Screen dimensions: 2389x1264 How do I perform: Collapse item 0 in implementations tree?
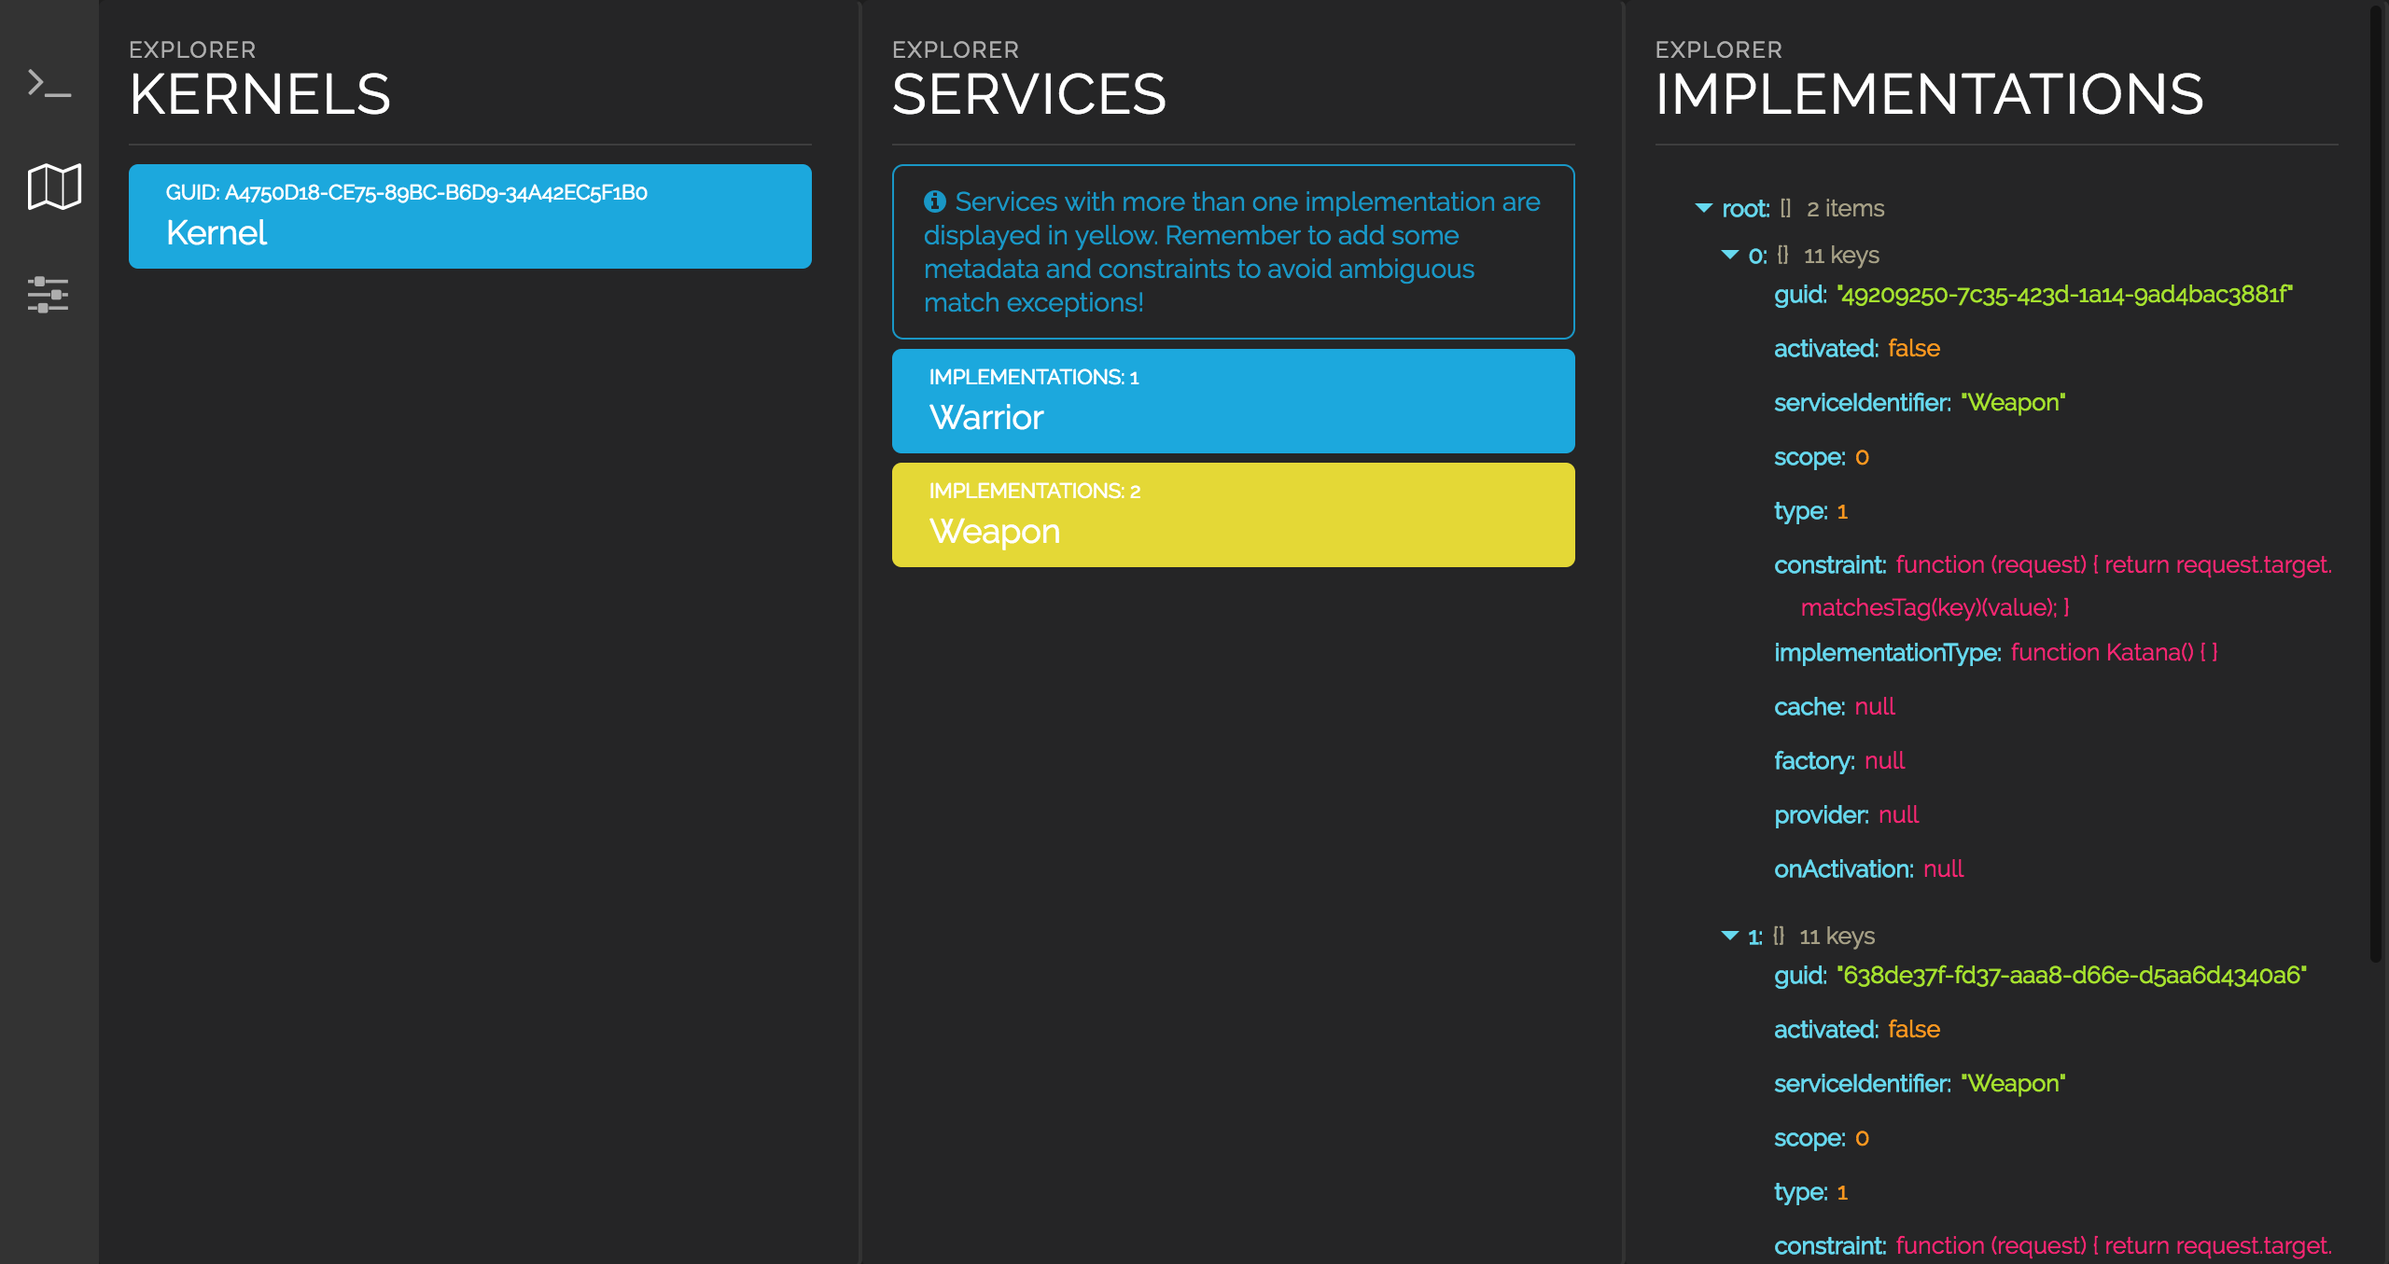pyautogui.click(x=1730, y=255)
